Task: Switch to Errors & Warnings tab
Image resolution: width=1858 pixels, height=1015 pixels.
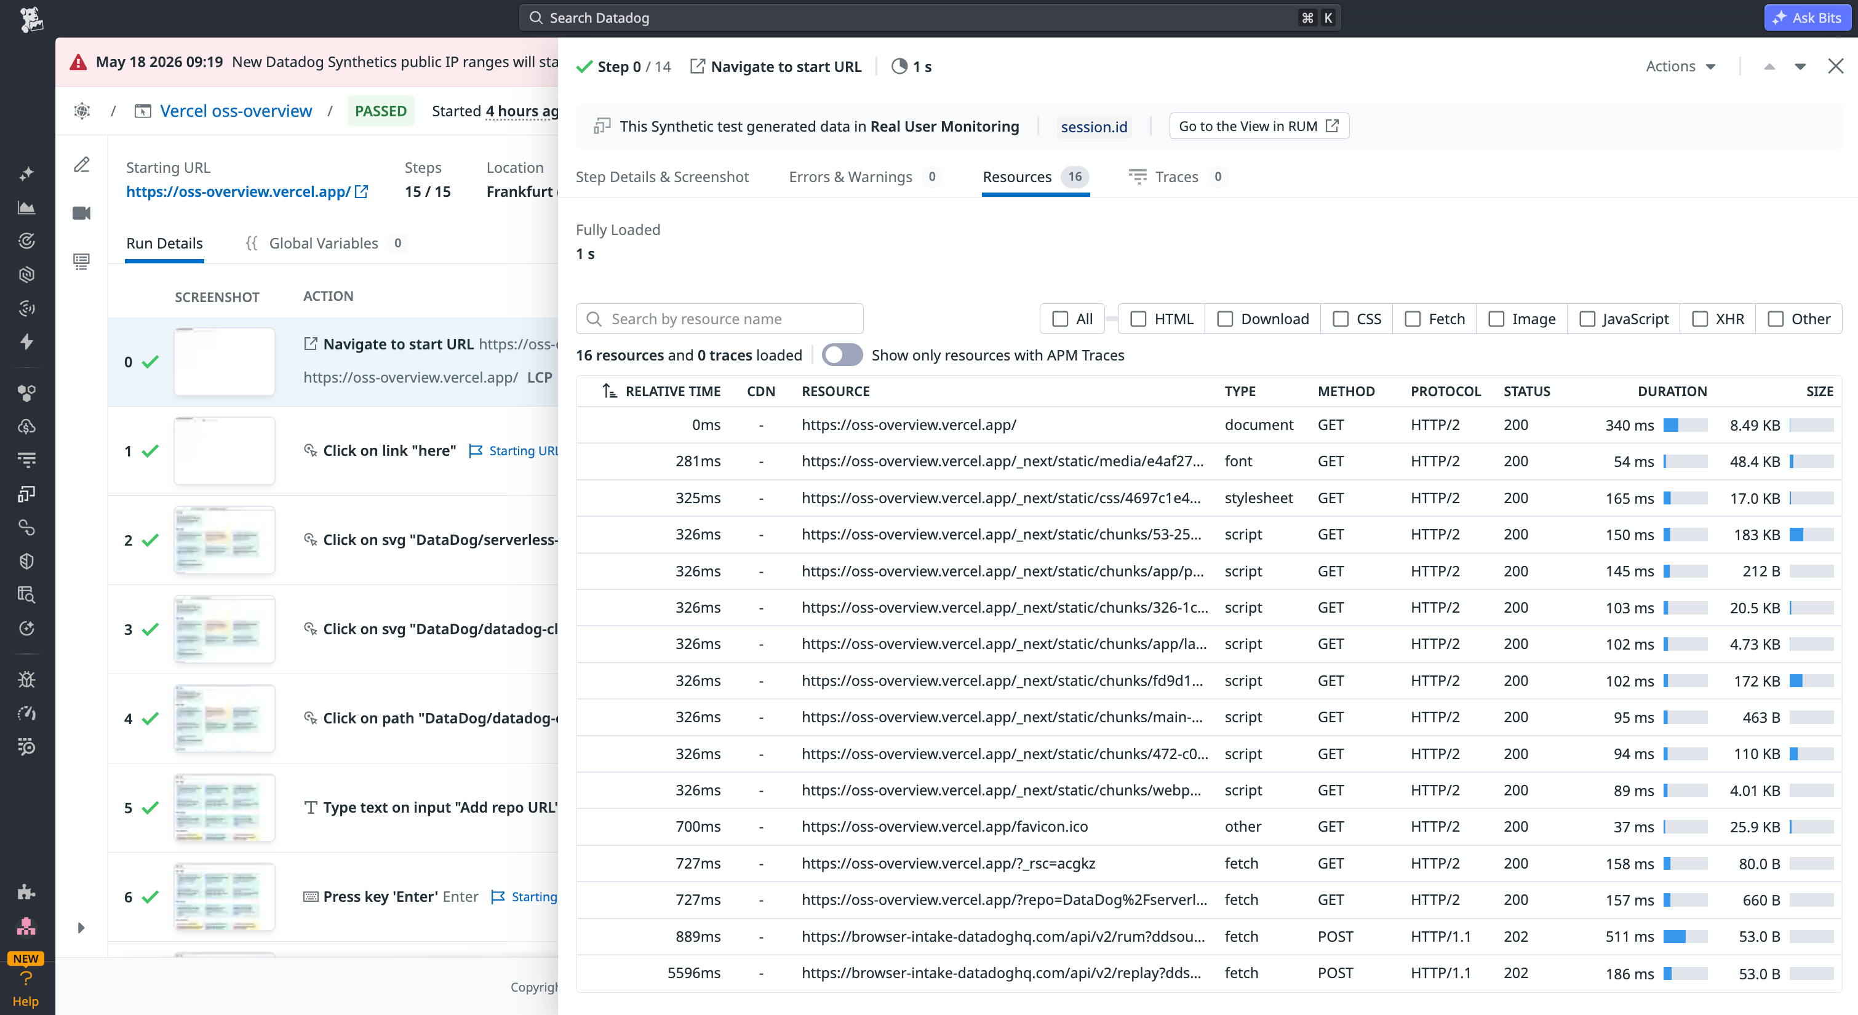Action: point(865,177)
